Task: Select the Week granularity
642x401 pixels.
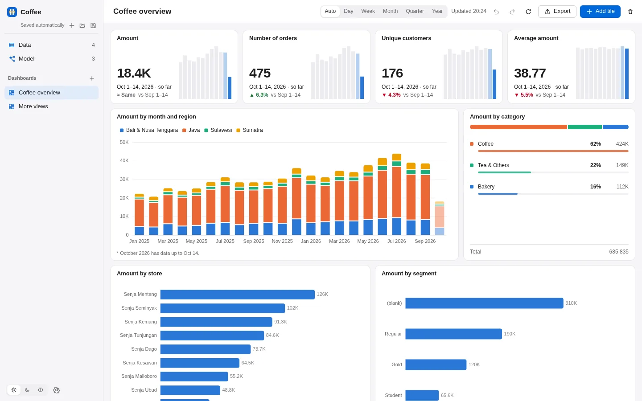Action: point(368,12)
